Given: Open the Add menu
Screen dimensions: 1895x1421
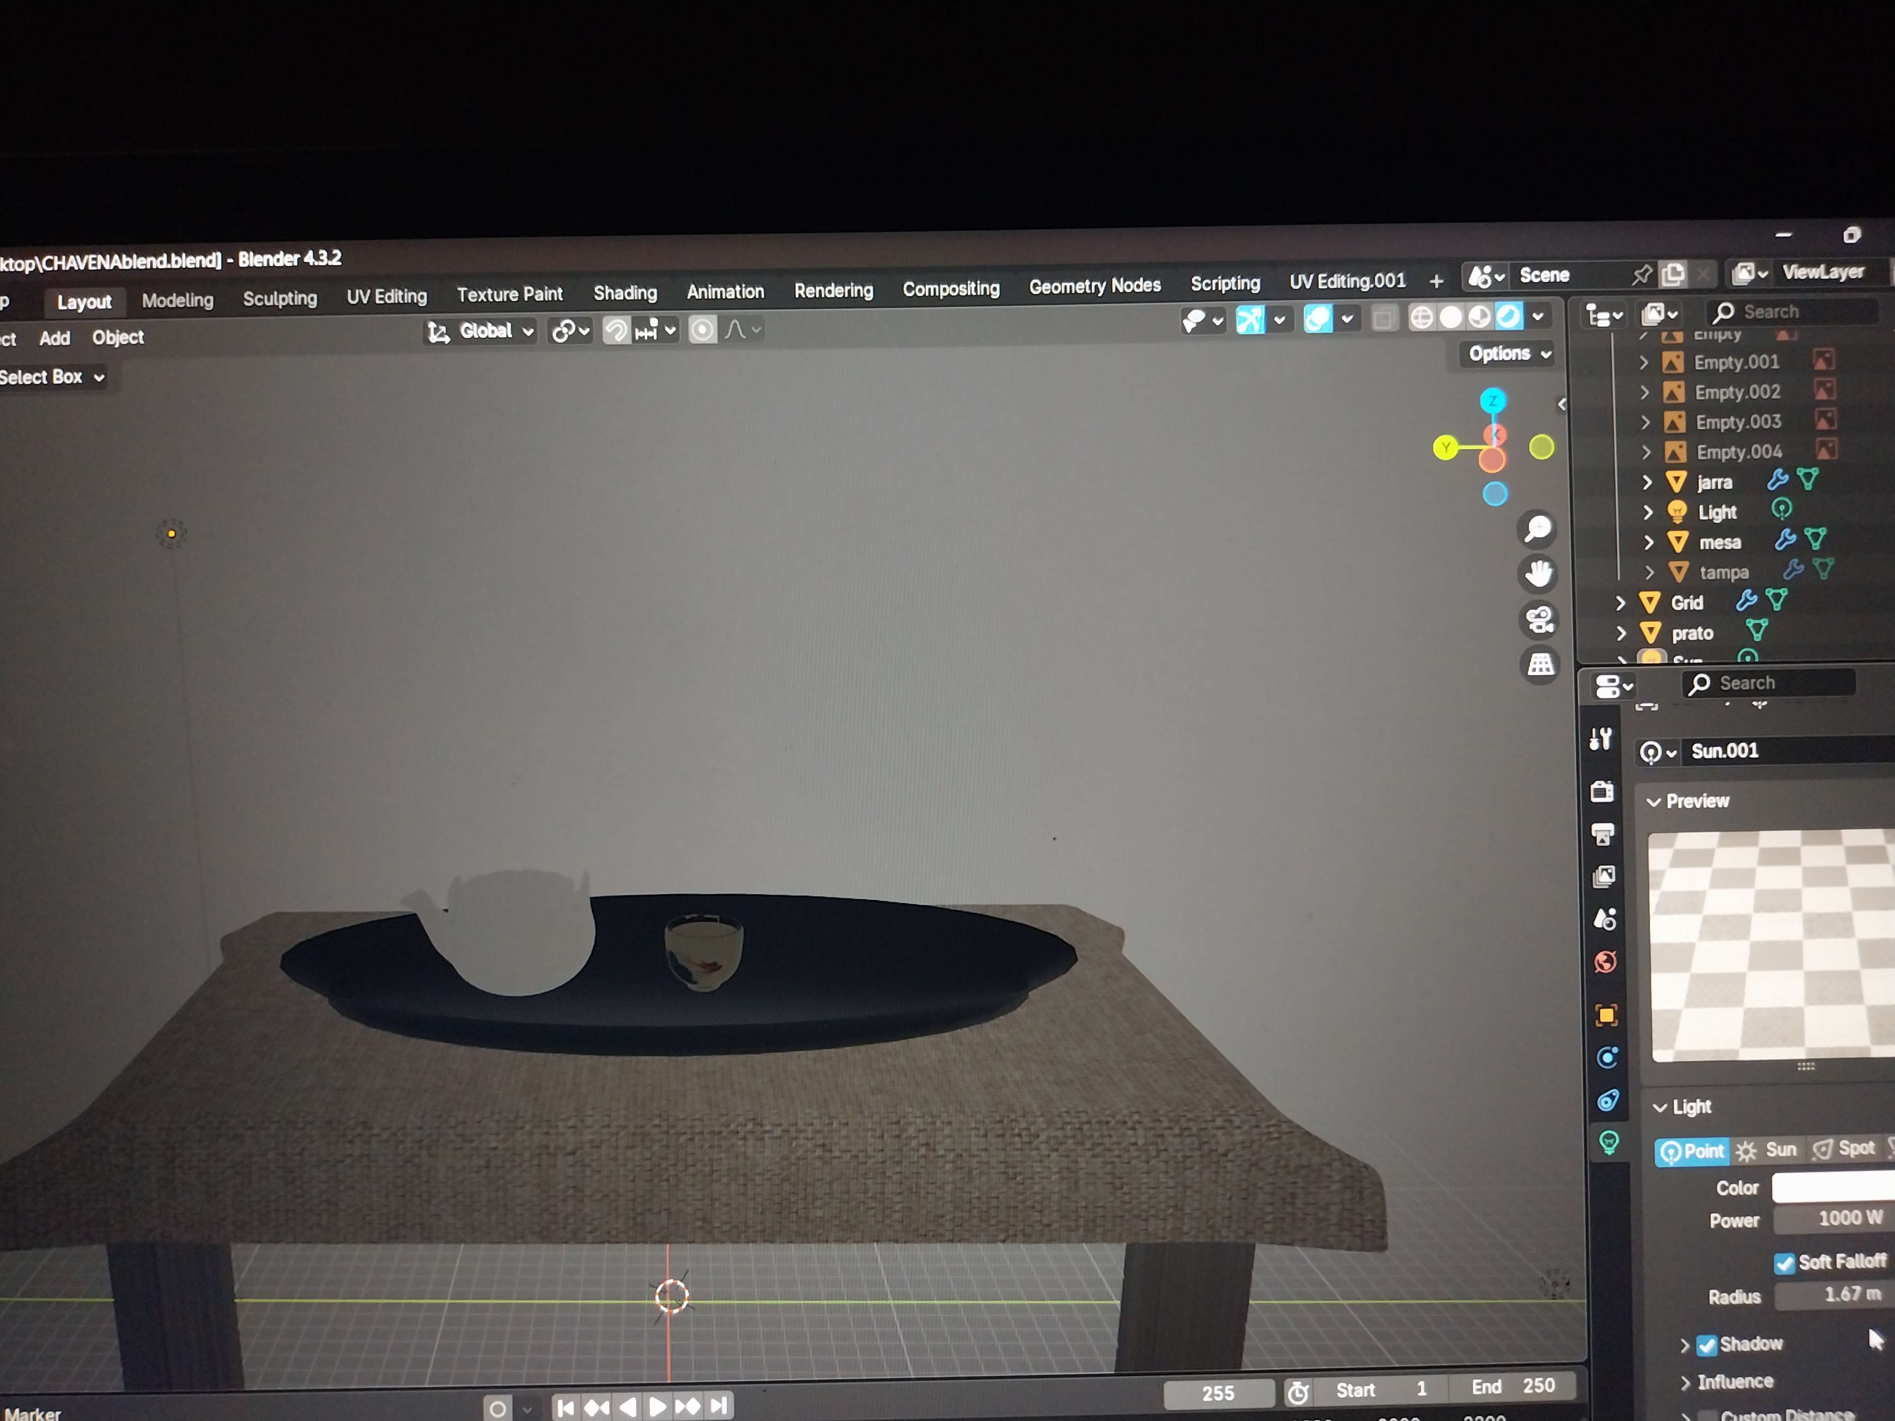Looking at the screenshot, I should [55, 339].
